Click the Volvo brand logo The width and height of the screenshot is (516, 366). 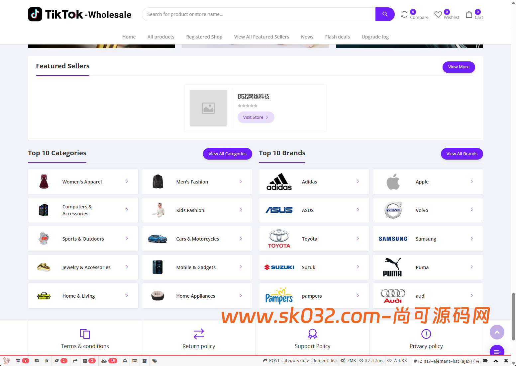tap(393, 210)
